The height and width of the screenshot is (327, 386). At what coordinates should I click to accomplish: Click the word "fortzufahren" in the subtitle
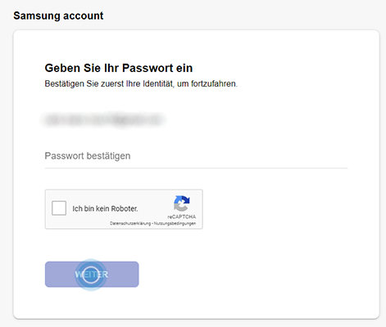214,83
